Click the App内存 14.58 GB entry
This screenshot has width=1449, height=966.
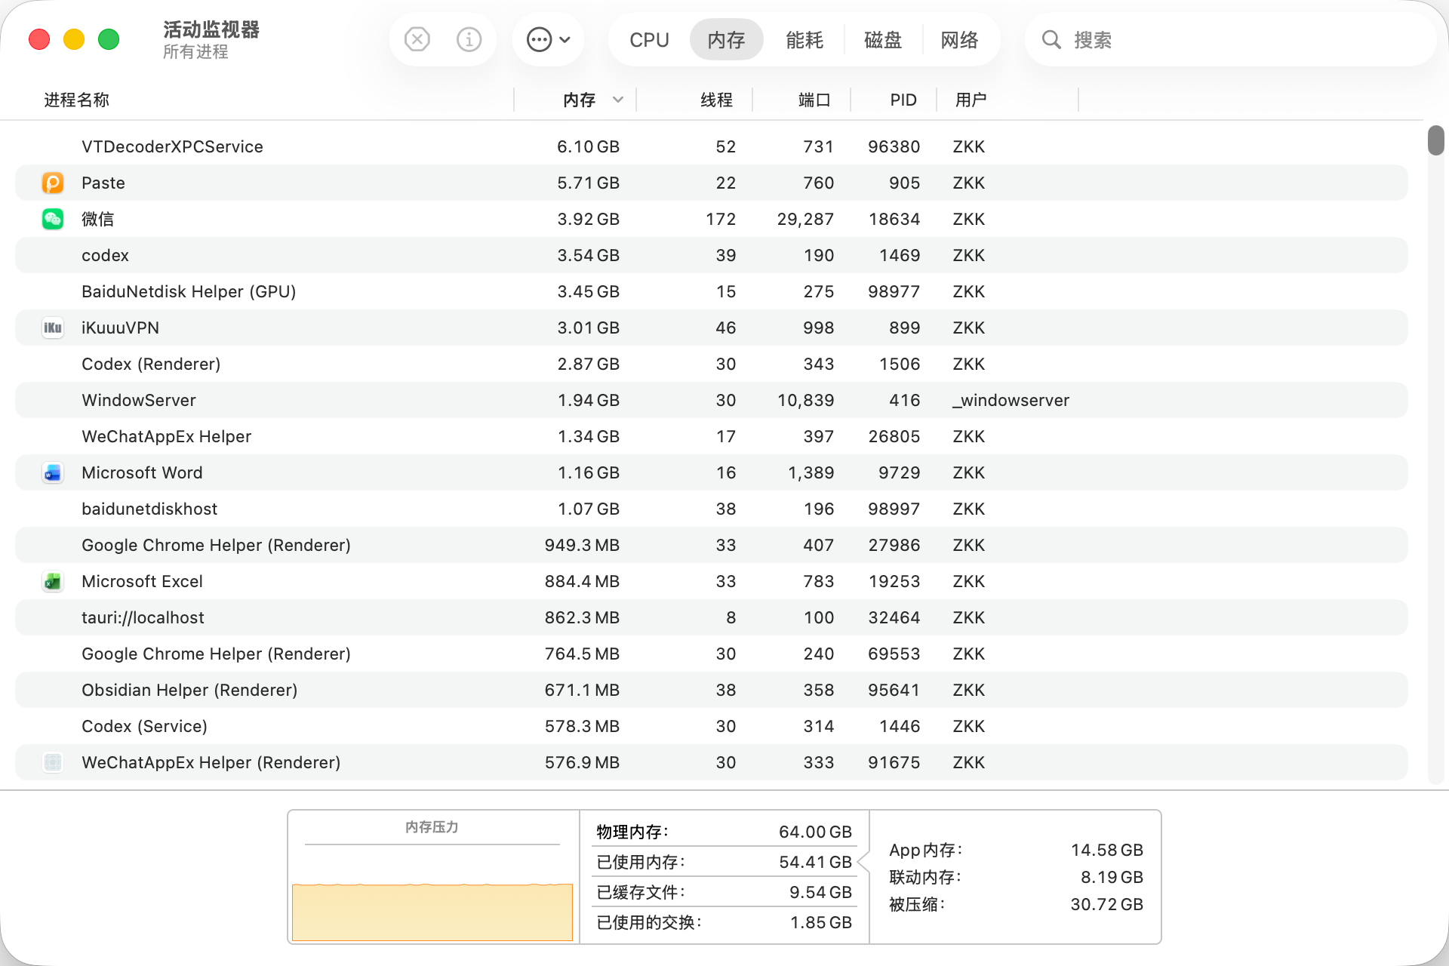click(1016, 850)
